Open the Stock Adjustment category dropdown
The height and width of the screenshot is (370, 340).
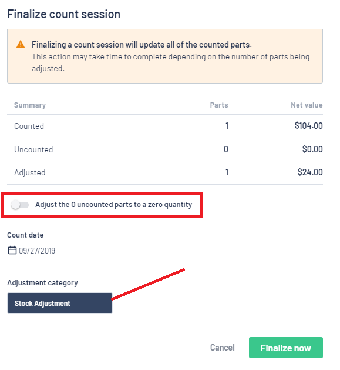point(60,303)
